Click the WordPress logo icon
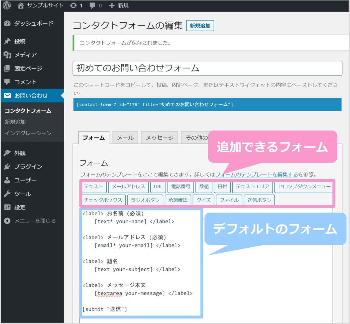 point(7,5)
